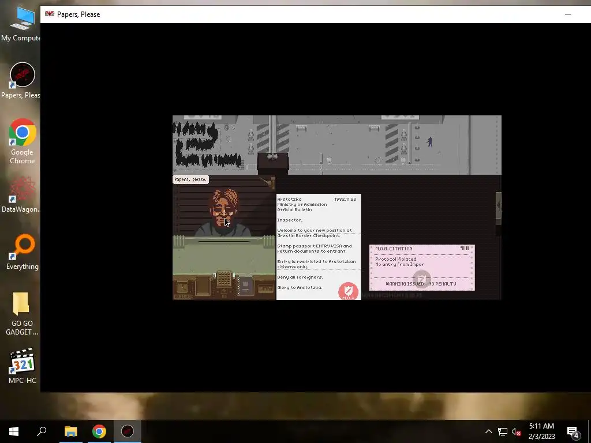Viewport: 591px width, 443px height.
Task: Click "Deny all foreigners." line on bulletin
Action: 300,277
